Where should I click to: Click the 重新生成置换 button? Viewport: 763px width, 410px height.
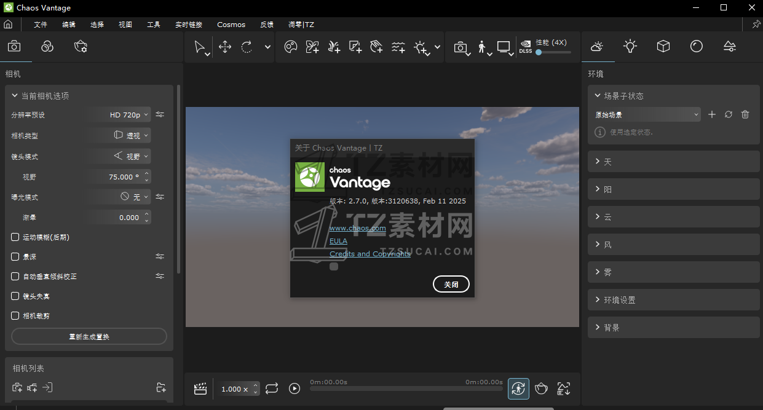coord(89,337)
